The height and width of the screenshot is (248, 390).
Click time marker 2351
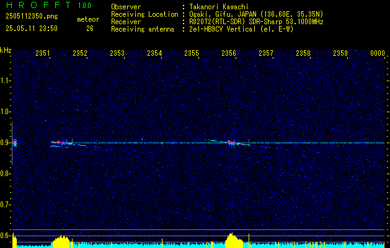[x=43, y=53]
